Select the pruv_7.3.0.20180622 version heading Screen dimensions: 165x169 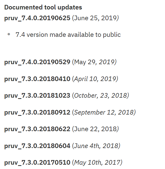click(x=37, y=129)
